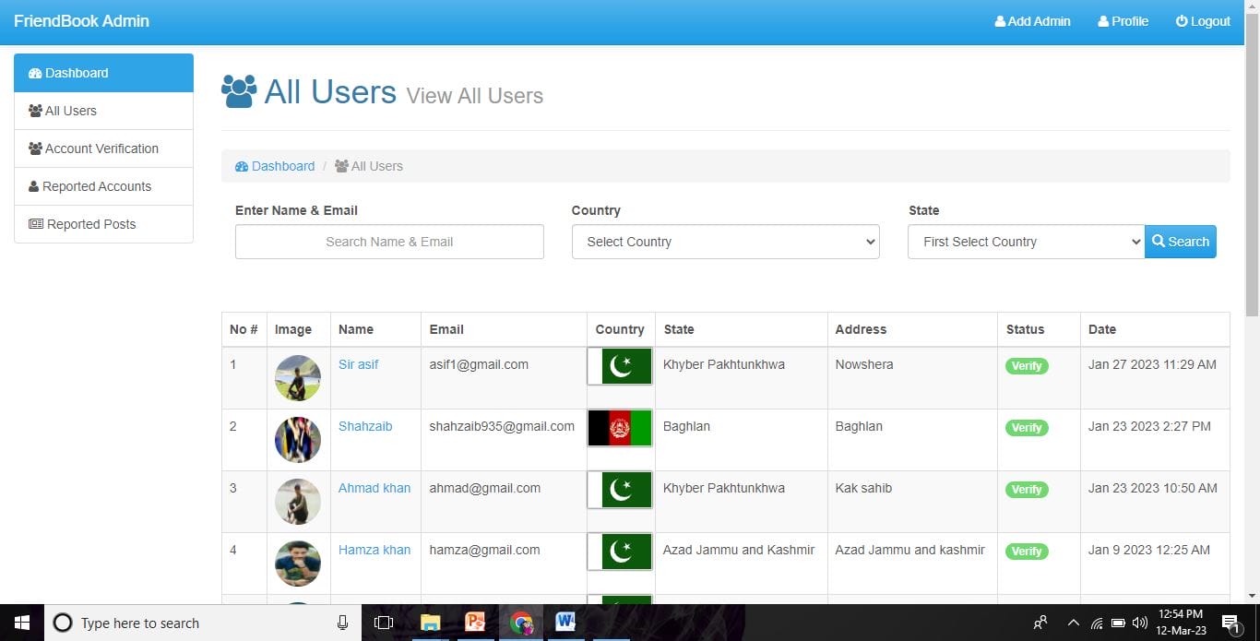1260x641 pixels.
Task: Open Ahmad khan's profile link
Action: (374, 488)
